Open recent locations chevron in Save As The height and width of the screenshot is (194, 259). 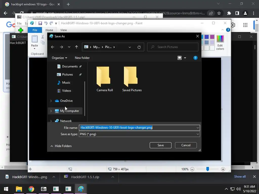pos(69,47)
